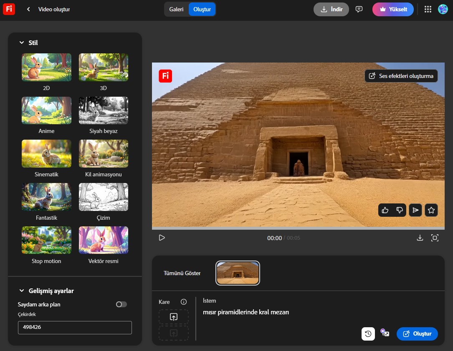Select the Oluştur tab at top
453x351 pixels.
(202, 9)
